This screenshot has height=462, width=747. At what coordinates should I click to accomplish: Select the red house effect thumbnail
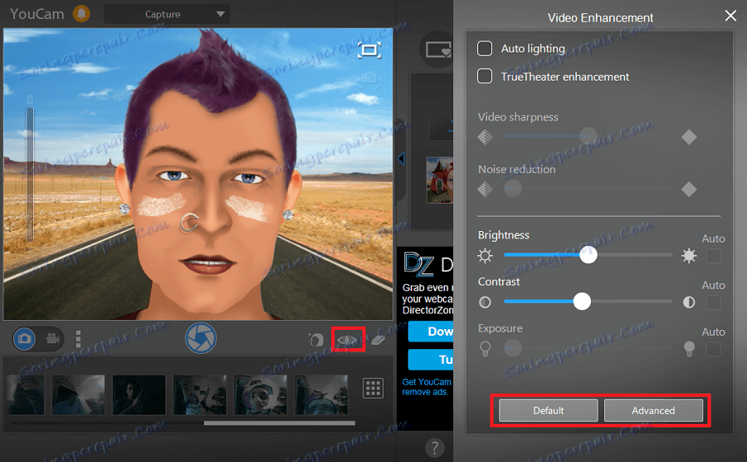point(439,180)
